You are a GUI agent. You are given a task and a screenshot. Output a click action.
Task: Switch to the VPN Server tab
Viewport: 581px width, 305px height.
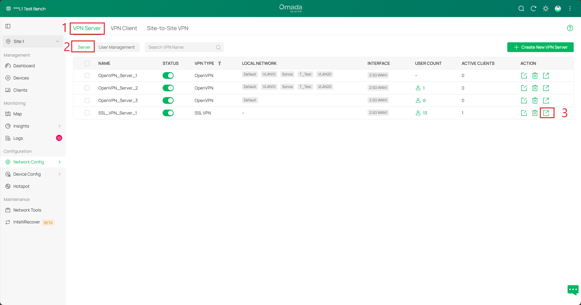point(87,28)
